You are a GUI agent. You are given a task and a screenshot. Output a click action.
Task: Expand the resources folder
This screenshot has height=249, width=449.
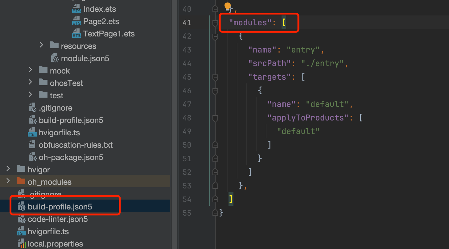coord(42,45)
